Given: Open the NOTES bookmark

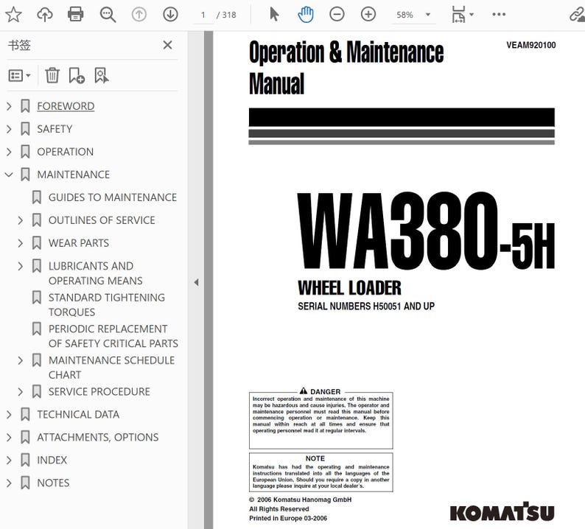Looking at the screenshot, I should [53, 483].
